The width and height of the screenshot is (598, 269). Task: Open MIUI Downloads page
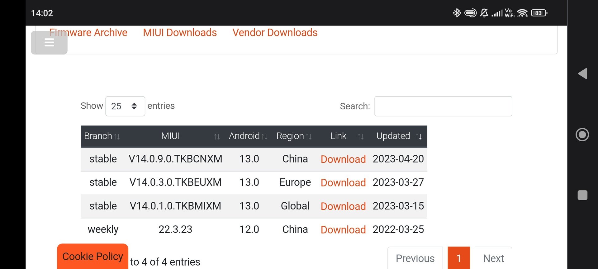pyautogui.click(x=180, y=32)
